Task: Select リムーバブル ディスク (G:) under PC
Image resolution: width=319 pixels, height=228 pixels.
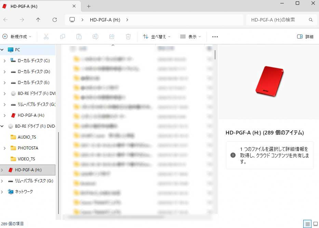Action: click(37, 104)
